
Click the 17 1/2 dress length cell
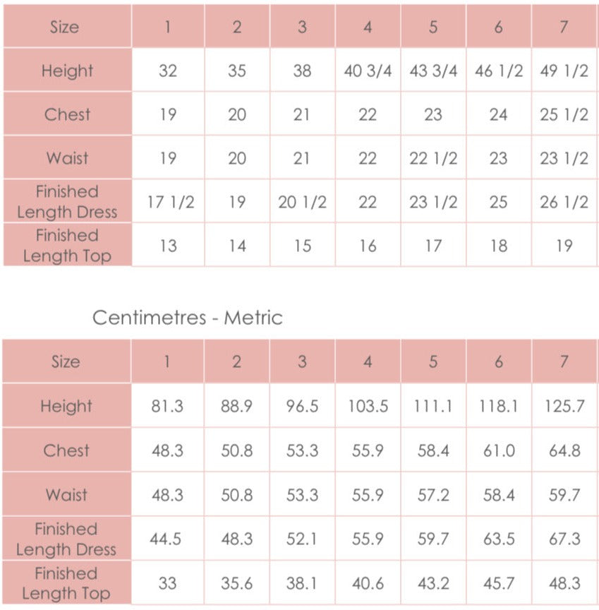(168, 202)
